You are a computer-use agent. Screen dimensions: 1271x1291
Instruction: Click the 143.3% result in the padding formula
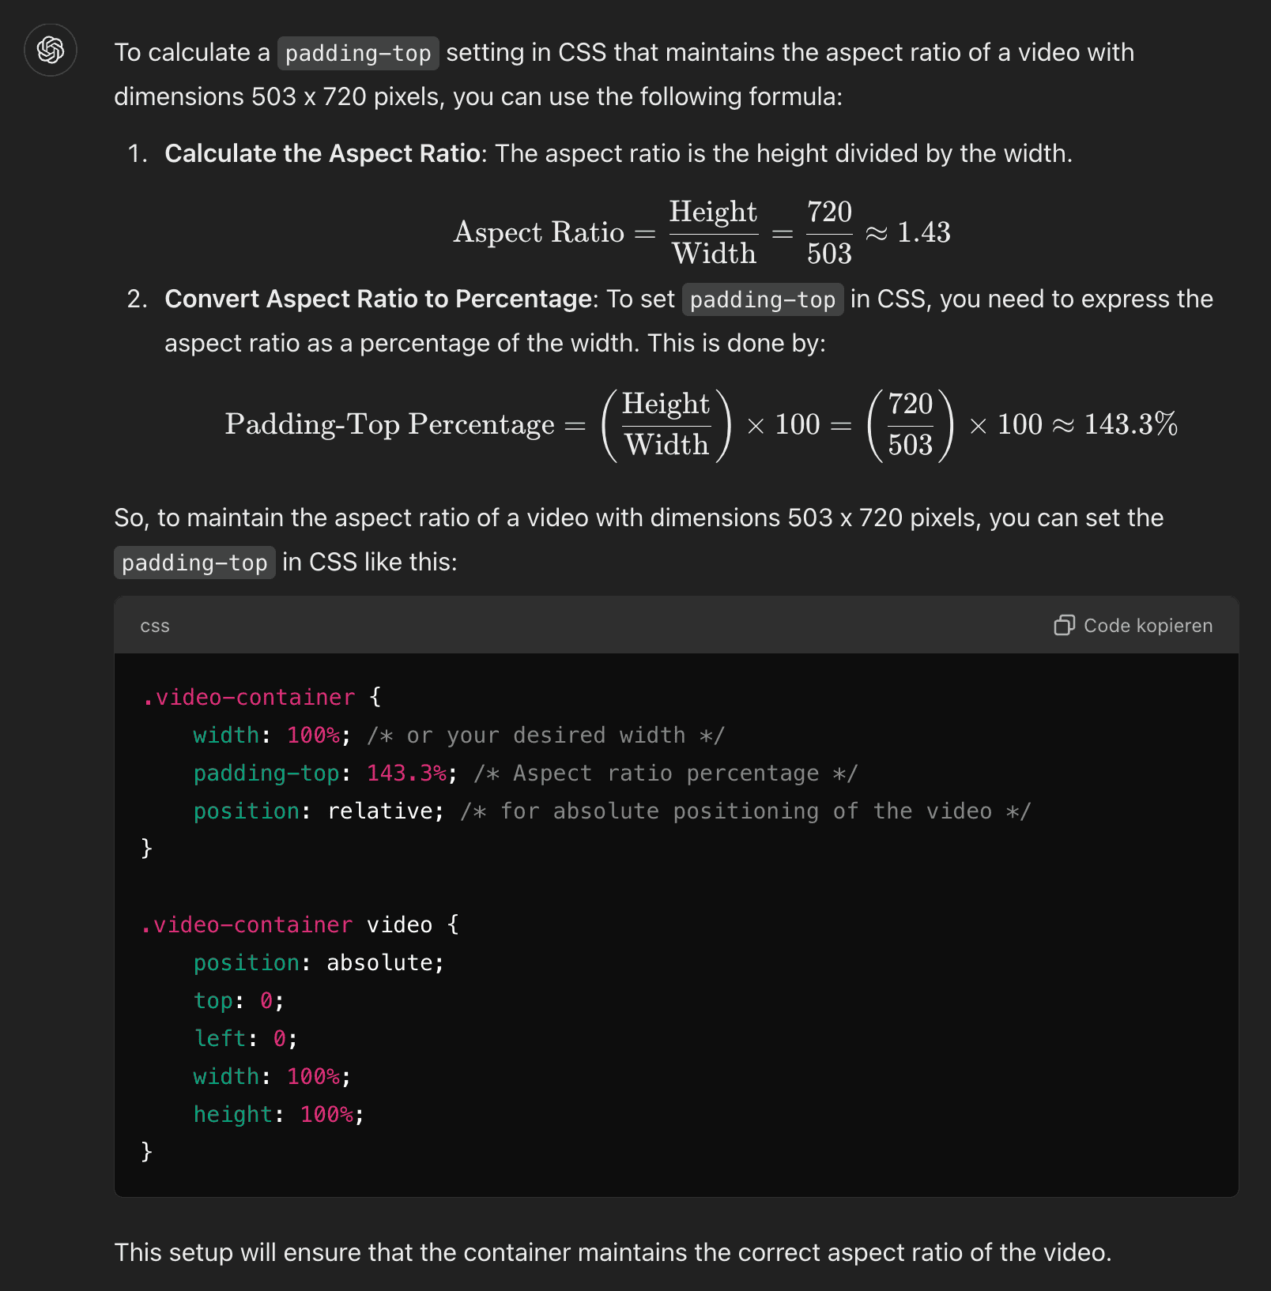click(x=1130, y=424)
